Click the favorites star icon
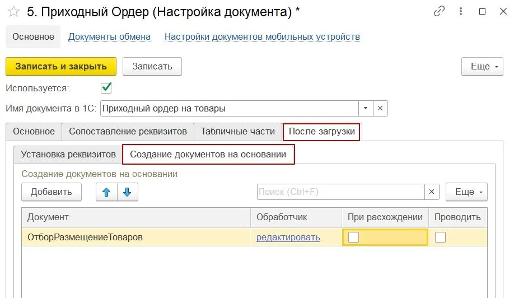 14,12
